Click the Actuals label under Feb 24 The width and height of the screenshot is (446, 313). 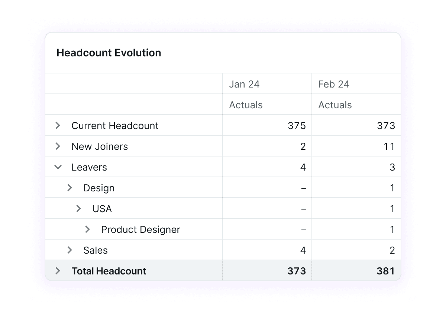pos(335,105)
